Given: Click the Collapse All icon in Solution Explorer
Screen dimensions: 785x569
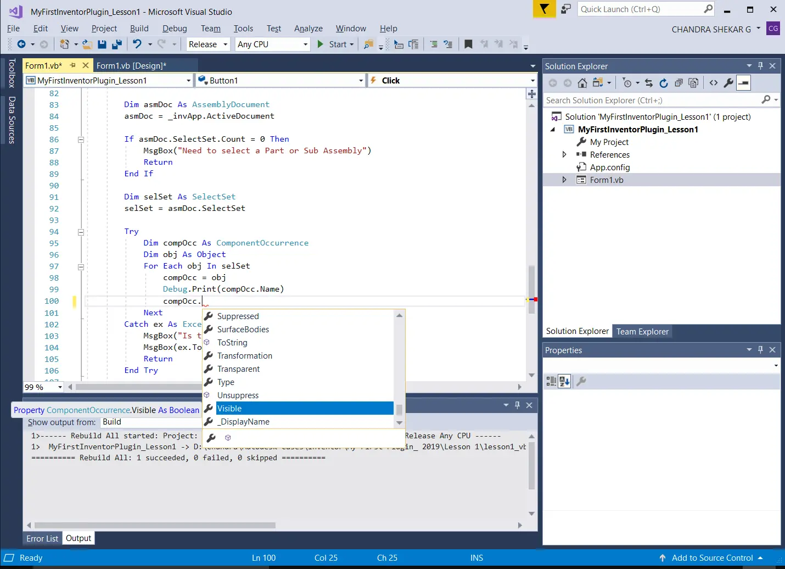Looking at the screenshot, I should (x=679, y=83).
